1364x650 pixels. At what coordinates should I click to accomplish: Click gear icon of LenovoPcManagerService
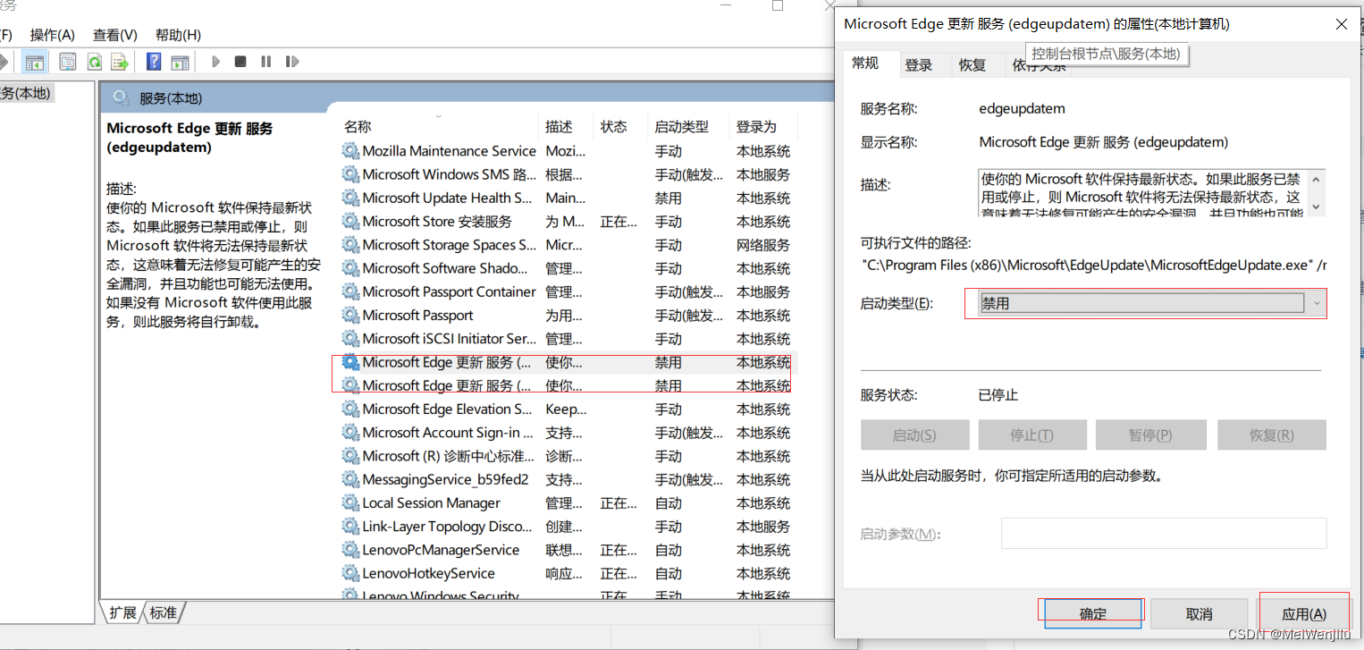(x=350, y=550)
